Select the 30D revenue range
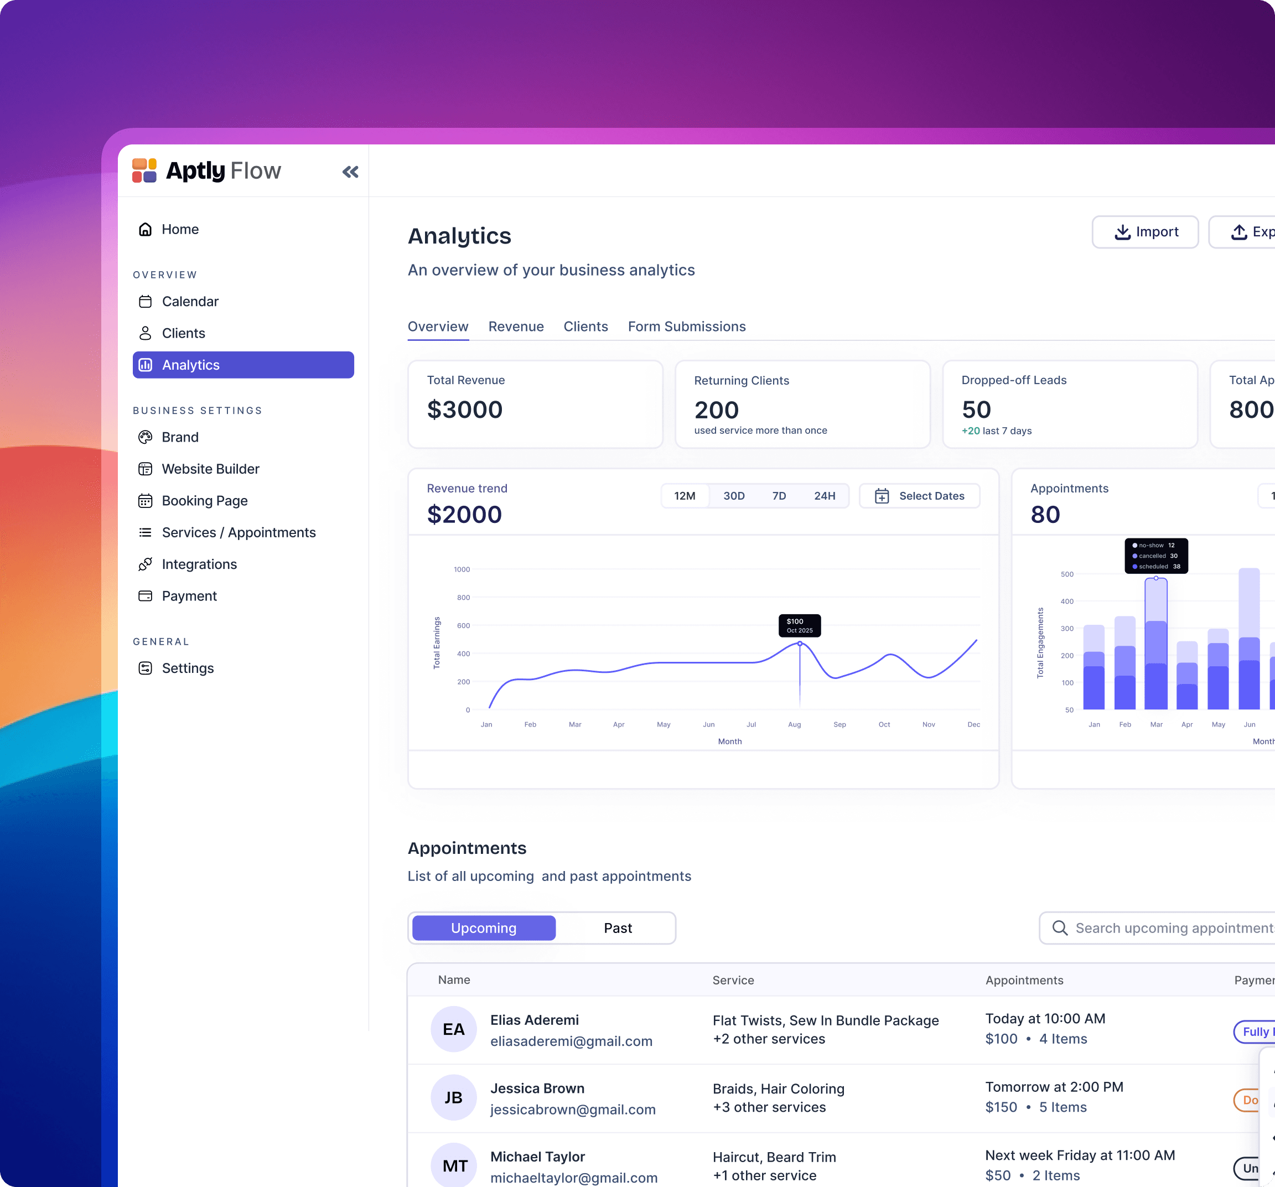The height and width of the screenshot is (1187, 1275). (734, 496)
